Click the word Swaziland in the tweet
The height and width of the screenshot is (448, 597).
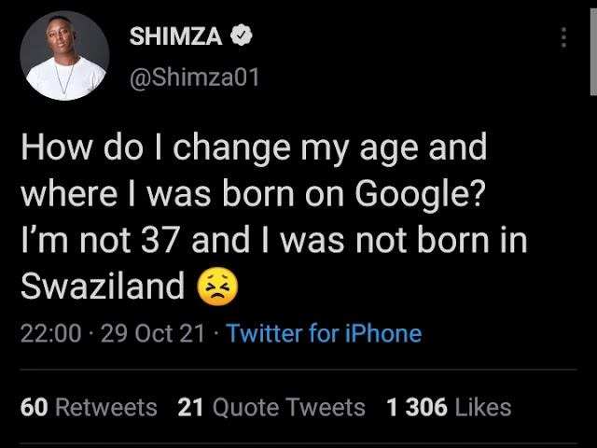coord(103,286)
